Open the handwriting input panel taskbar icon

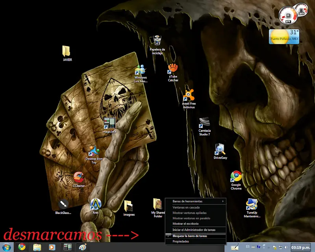(x=235, y=247)
